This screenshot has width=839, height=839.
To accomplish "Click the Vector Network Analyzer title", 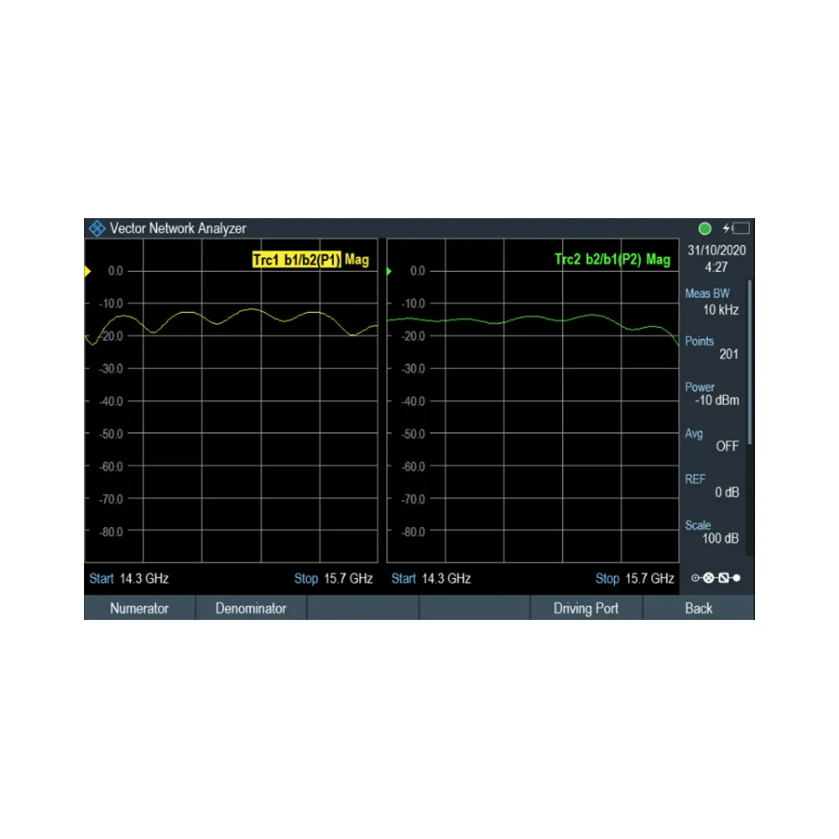I will click(x=178, y=228).
